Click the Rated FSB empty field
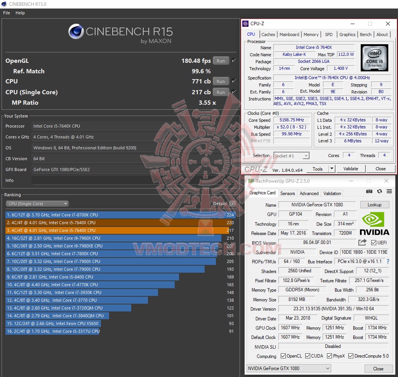398x377 pixels. coord(291,141)
